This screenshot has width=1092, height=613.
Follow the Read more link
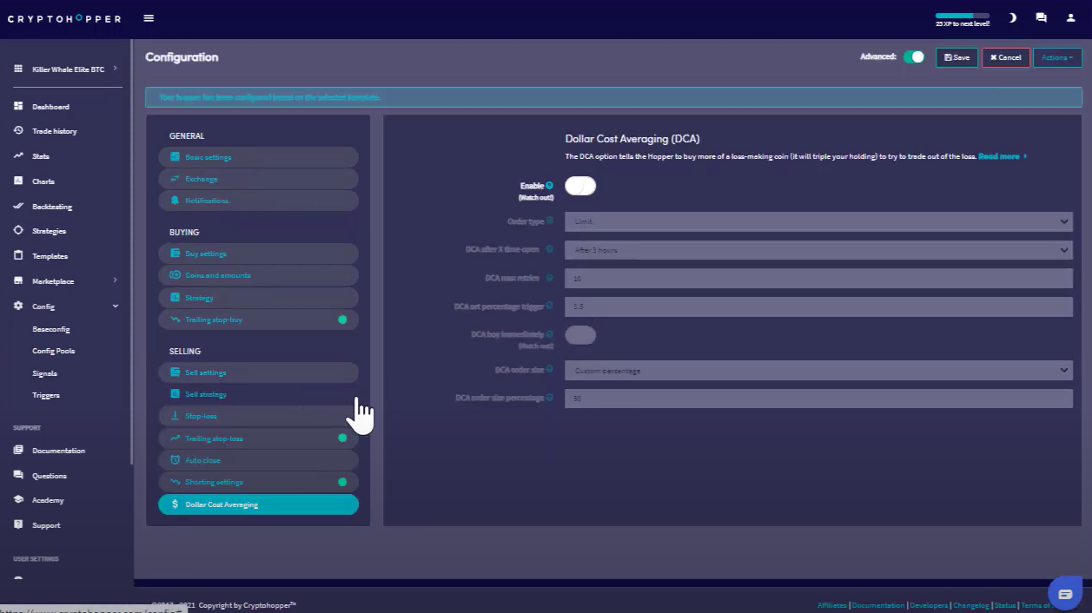click(1002, 157)
